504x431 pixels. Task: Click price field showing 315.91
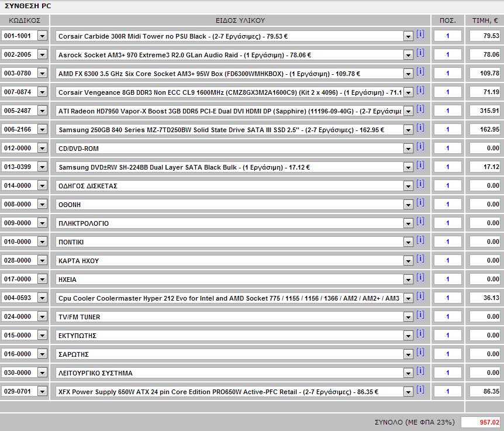coord(485,111)
